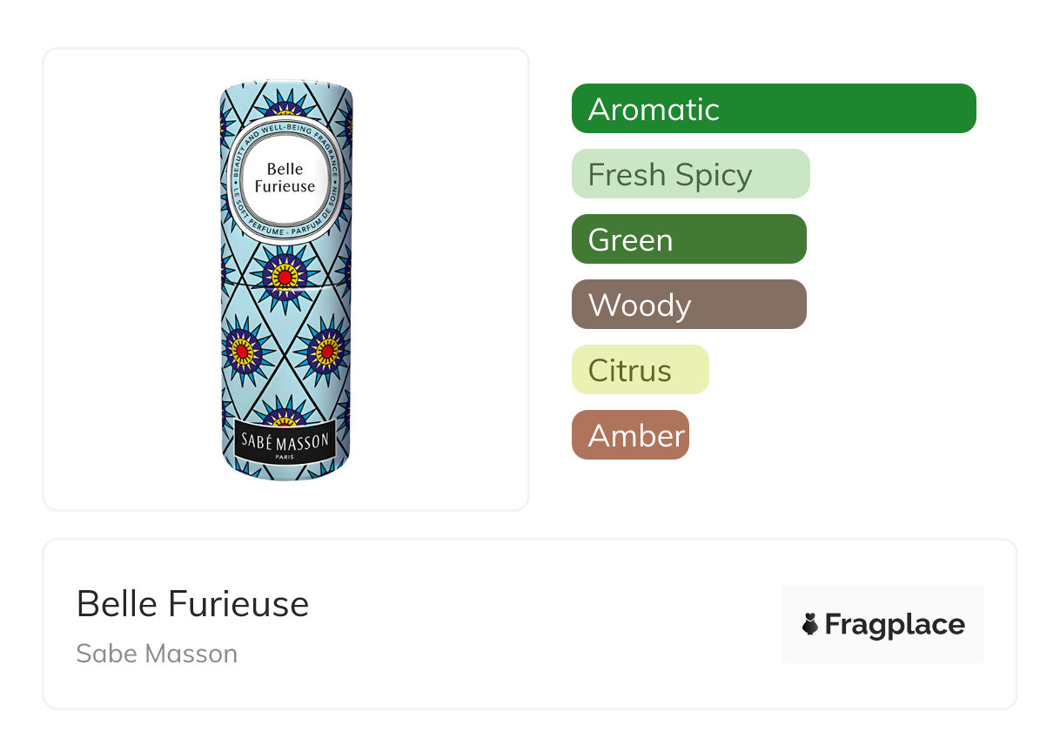Open the Belle Furieuse perfume title

[x=192, y=603]
